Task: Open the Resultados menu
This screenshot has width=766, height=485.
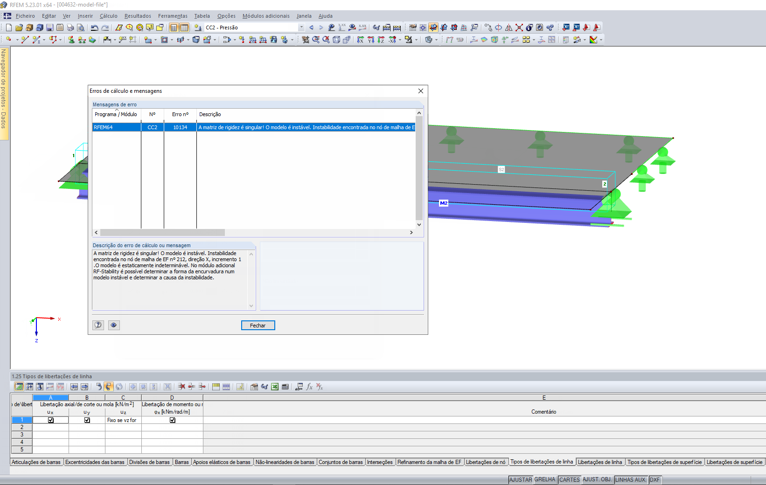Action: (x=138, y=16)
